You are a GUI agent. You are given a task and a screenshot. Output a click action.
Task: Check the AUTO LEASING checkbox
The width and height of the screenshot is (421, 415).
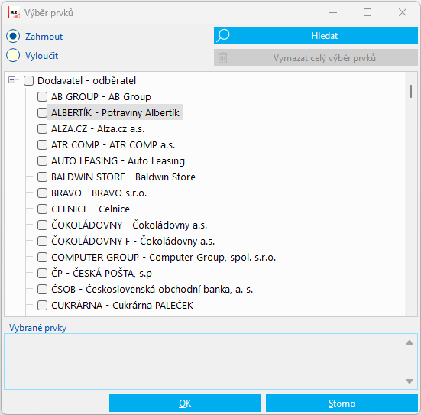pos(42,161)
